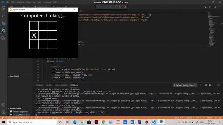Split the terminal panel
This screenshot has width=223, height=125.
[205, 85]
